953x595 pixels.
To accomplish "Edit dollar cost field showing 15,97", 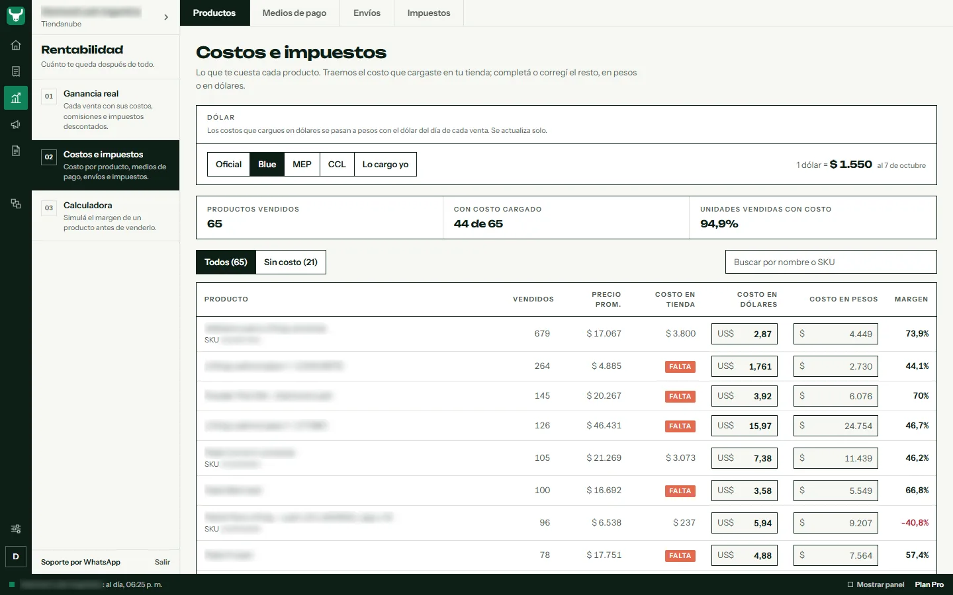I will pos(745,426).
